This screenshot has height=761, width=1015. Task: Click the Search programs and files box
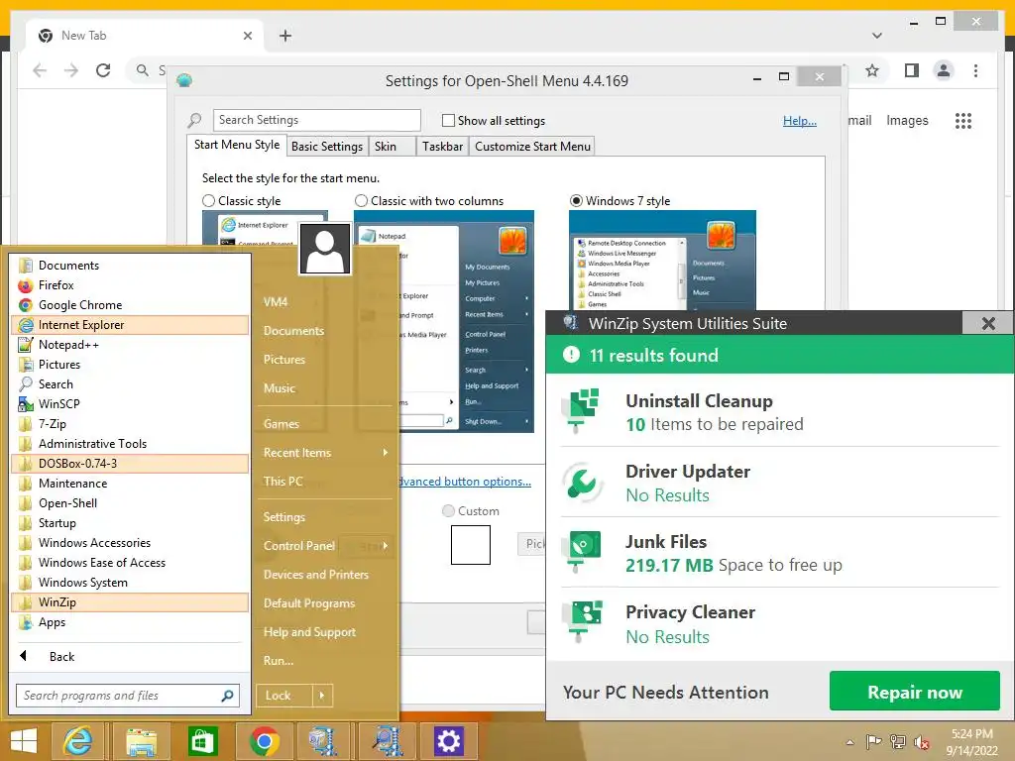pyautogui.click(x=128, y=696)
